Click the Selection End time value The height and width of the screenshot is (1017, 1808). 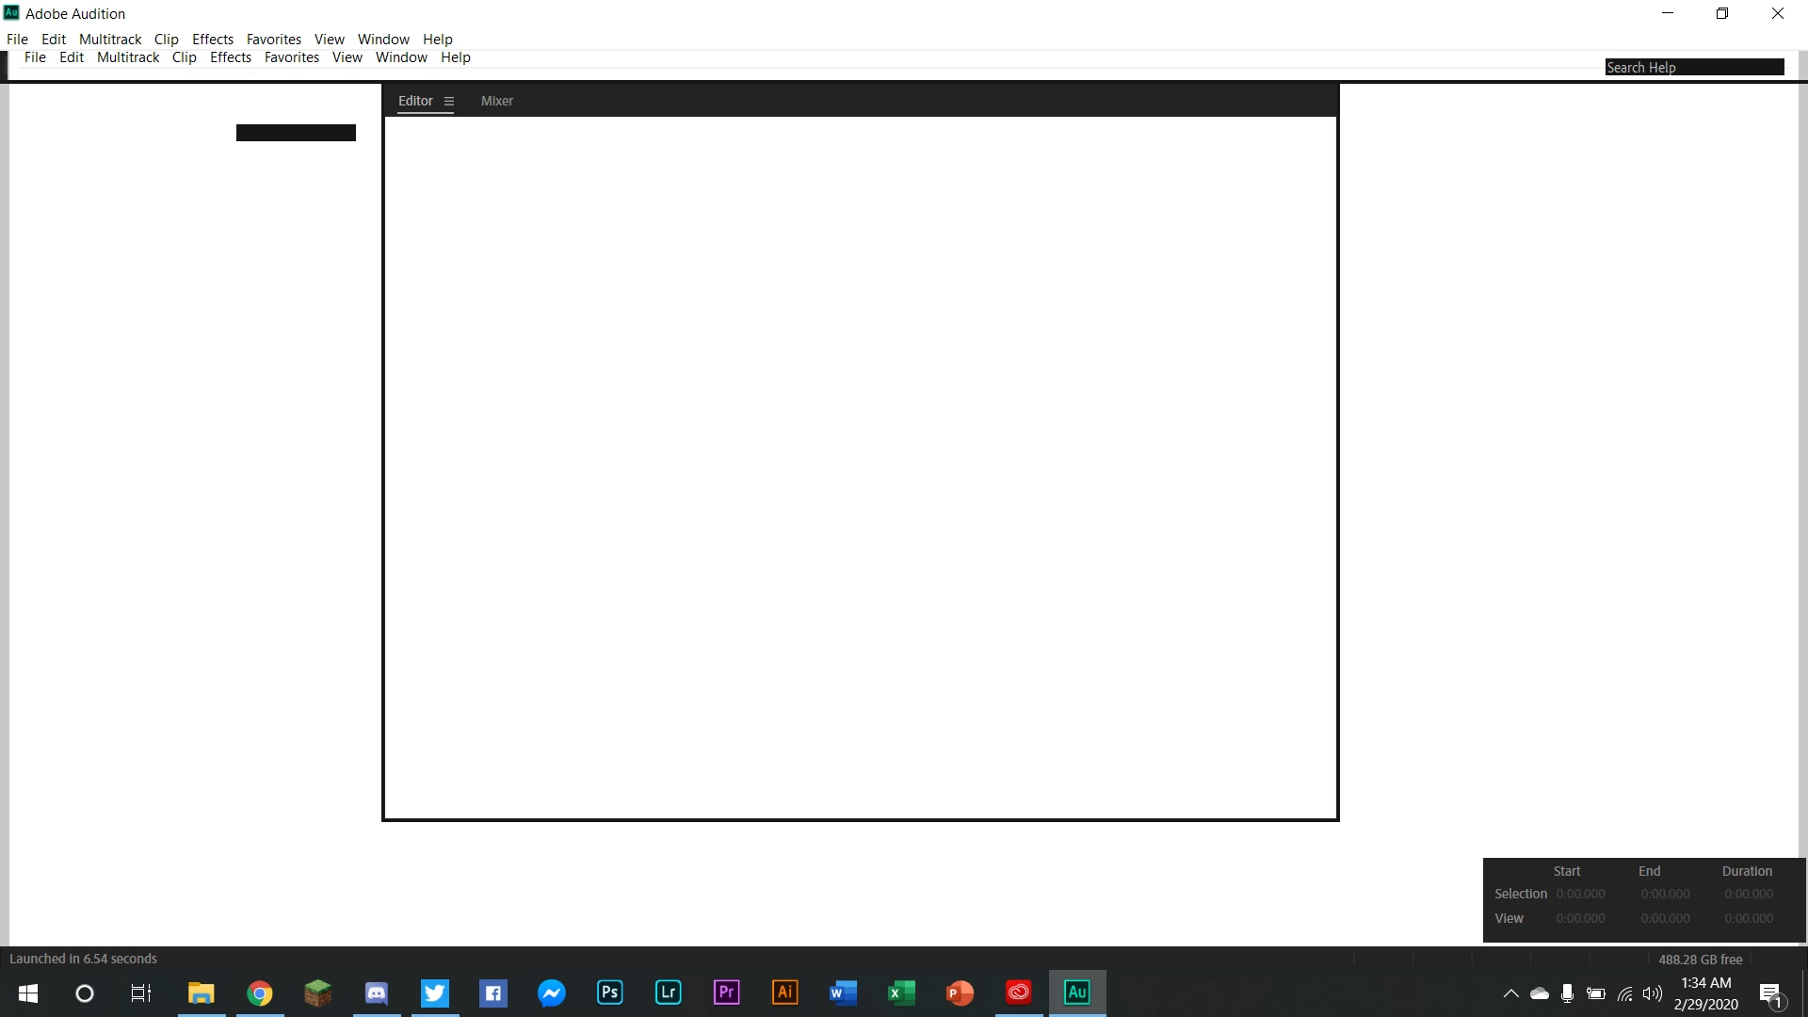tap(1665, 894)
